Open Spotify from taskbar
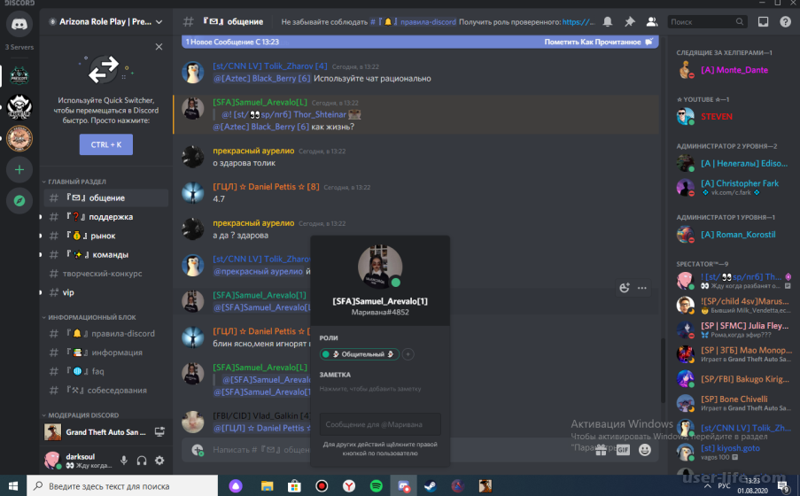This screenshot has height=496, width=800. point(376,485)
